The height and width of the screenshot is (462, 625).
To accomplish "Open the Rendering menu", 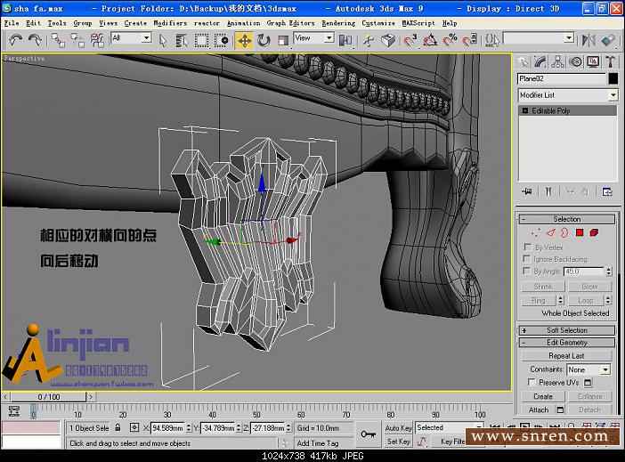I will [x=337, y=23].
